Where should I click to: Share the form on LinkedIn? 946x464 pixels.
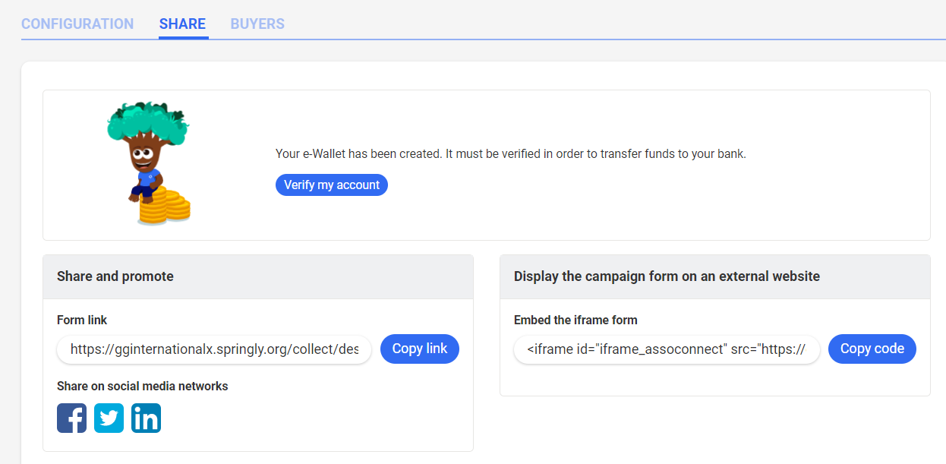[146, 418]
